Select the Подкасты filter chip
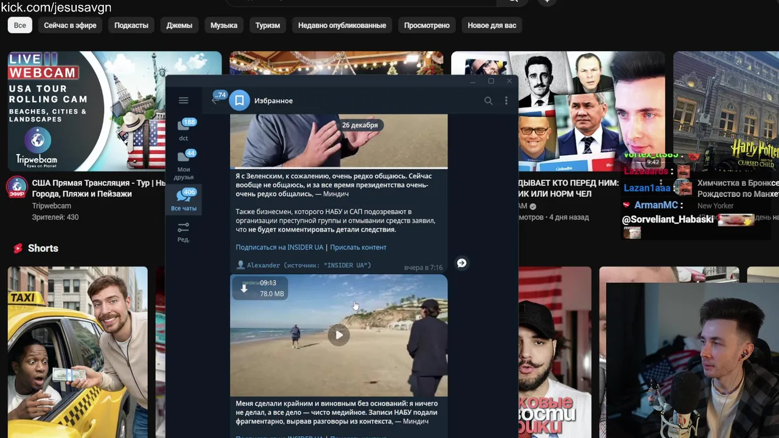 [x=131, y=26]
